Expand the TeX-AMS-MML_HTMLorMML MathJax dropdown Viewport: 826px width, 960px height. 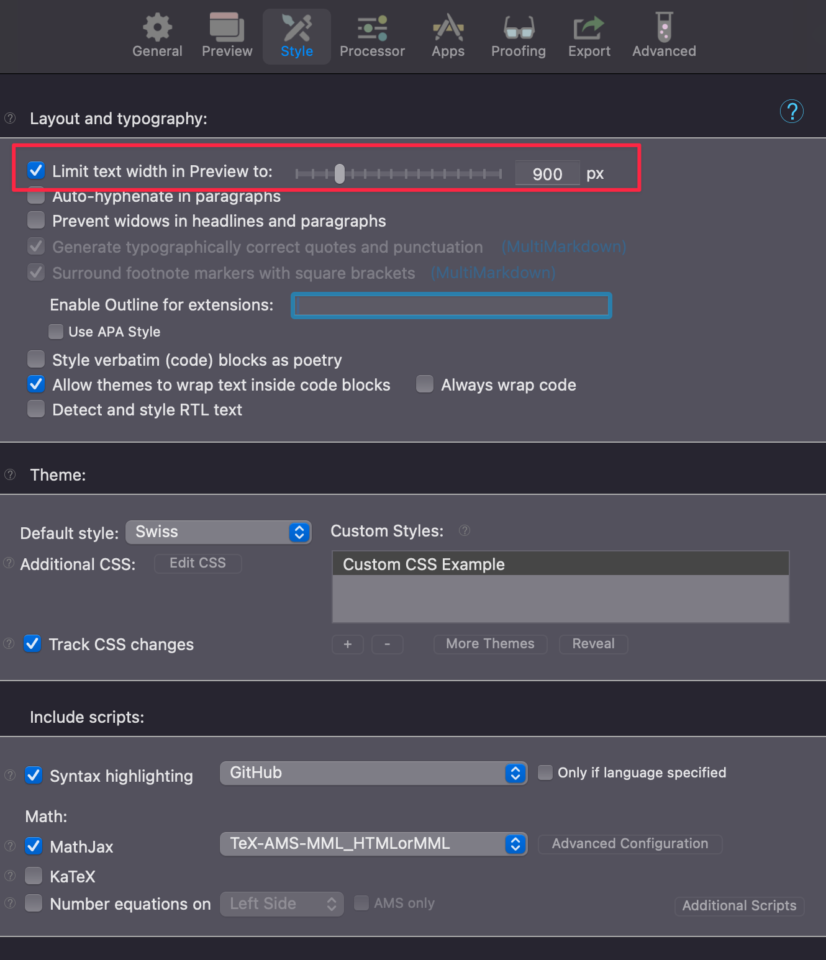pos(373,844)
